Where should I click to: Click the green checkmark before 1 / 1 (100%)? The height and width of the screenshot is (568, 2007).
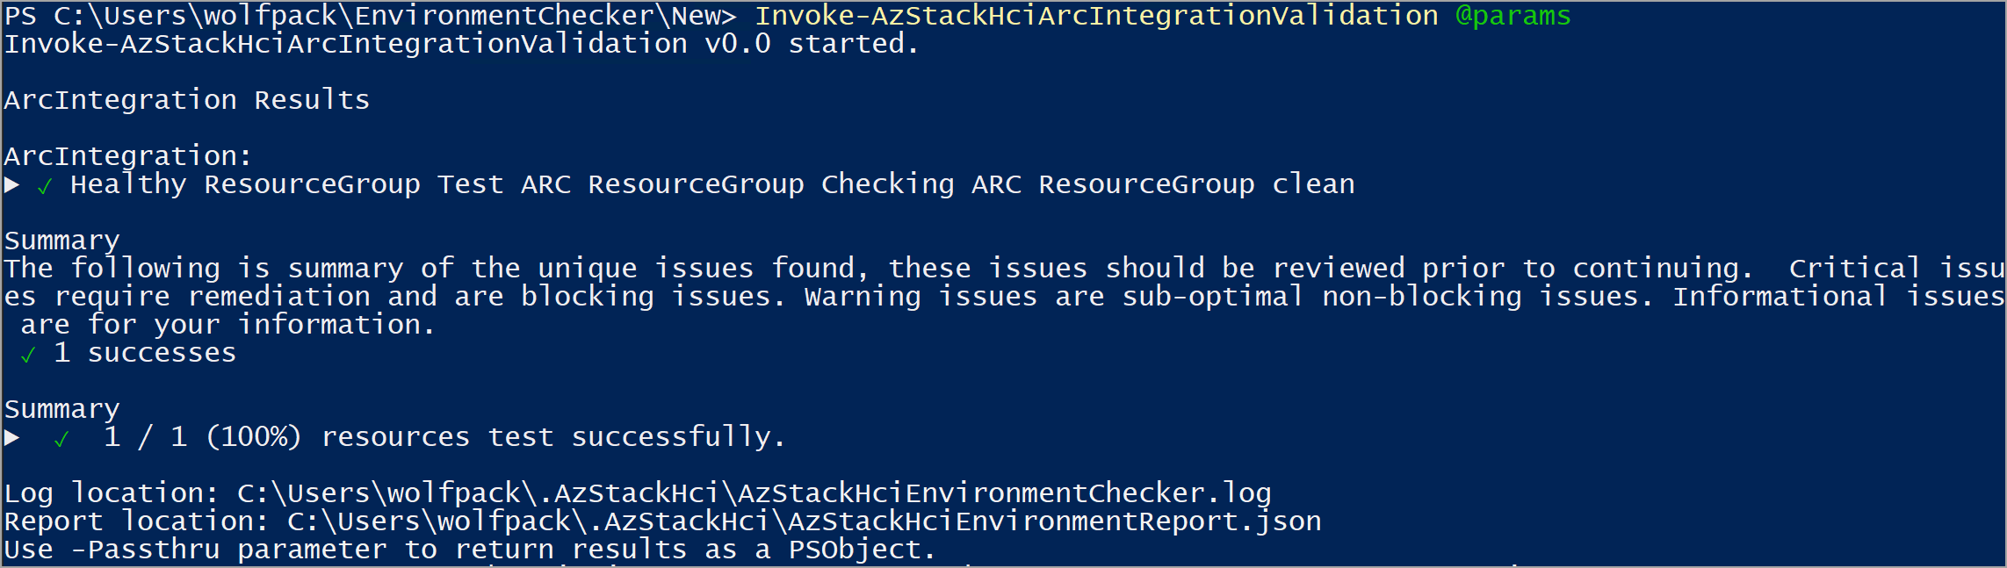click(x=61, y=439)
